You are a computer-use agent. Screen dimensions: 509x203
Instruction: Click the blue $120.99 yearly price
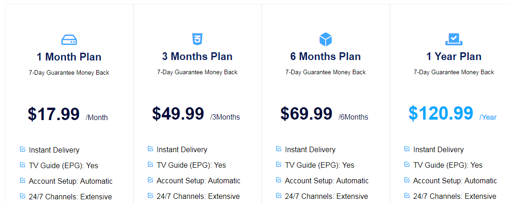(441, 113)
